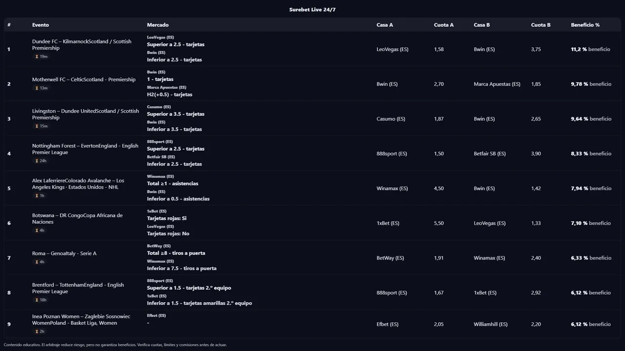Click the Brentford – Tottenham event name
Screen dimensions: 625x351
click(x=78, y=288)
